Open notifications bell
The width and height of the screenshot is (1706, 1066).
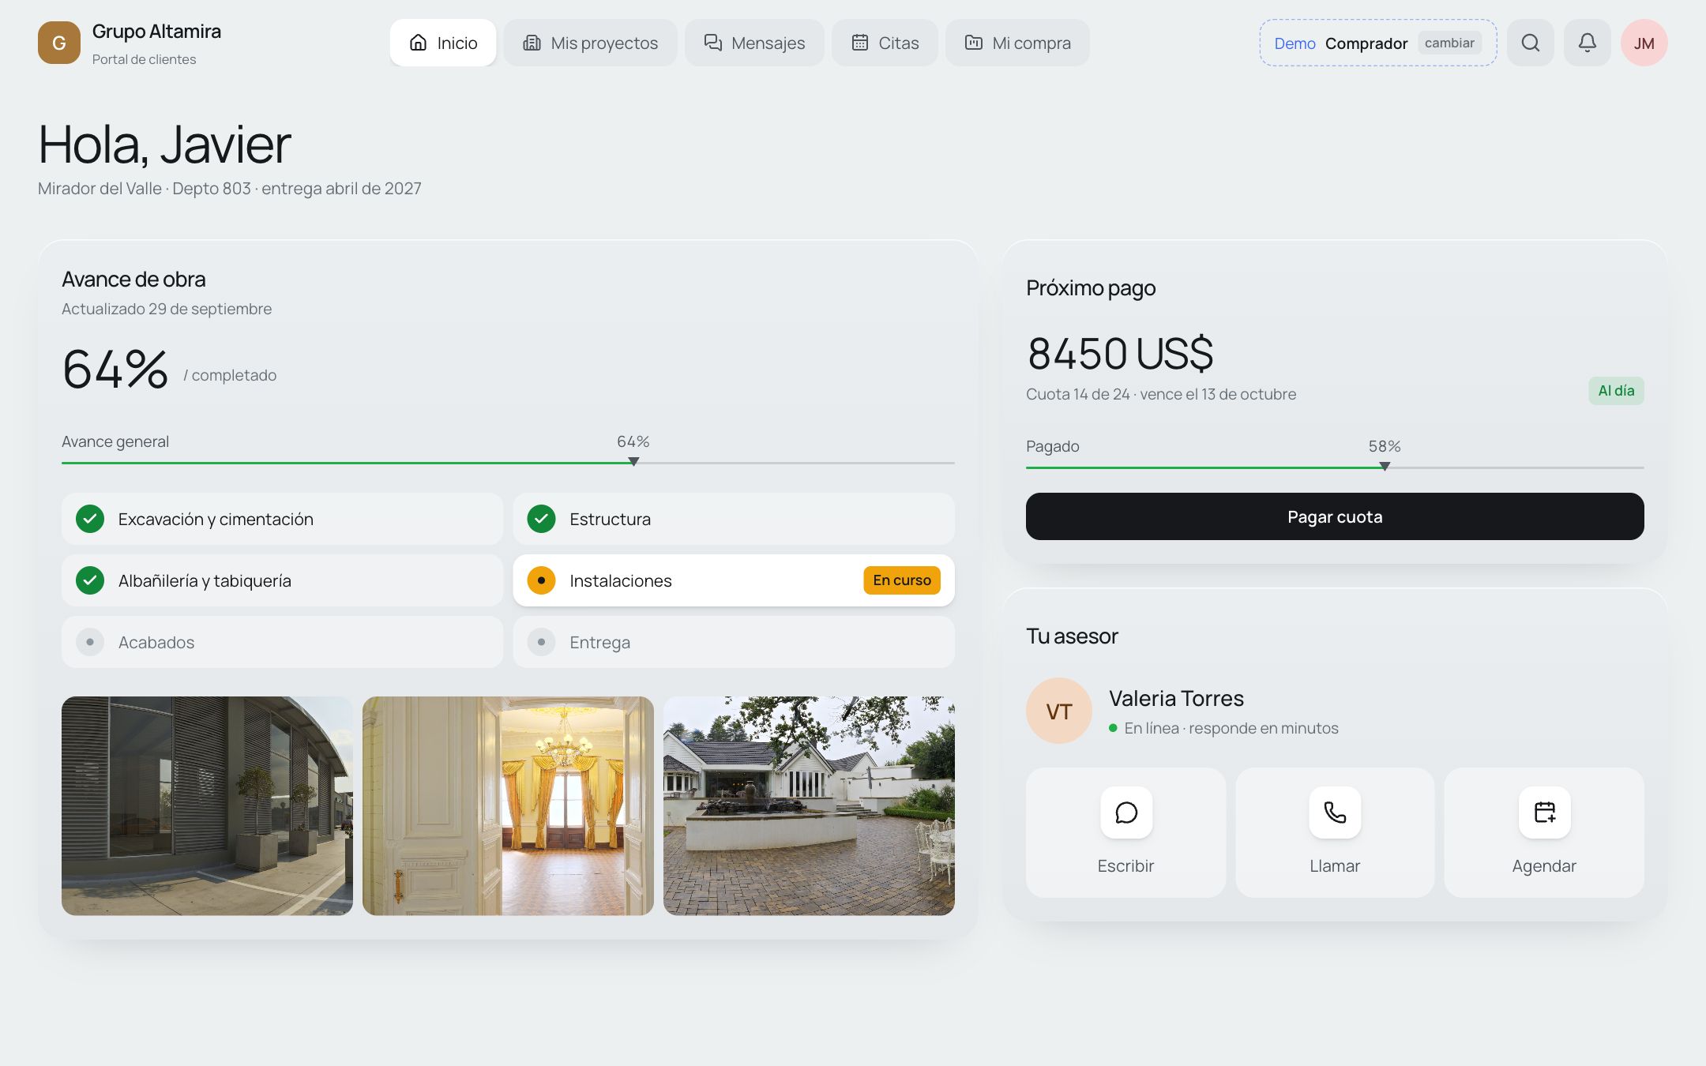pyautogui.click(x=1587, y=43)
